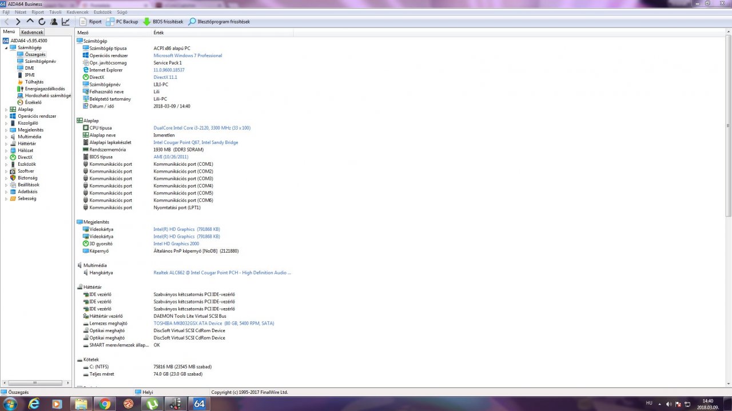This screenshot has width=732, height=411.
Task: Expand the Hálózat tree node
Action: click(6, 150)
